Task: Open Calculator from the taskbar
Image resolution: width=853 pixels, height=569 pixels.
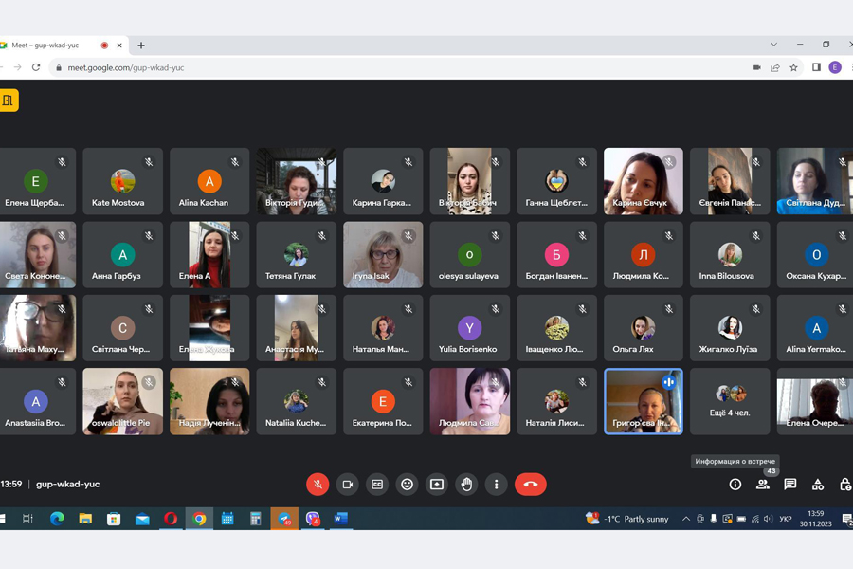Action: pyautogui.click(x=256, y=519)
